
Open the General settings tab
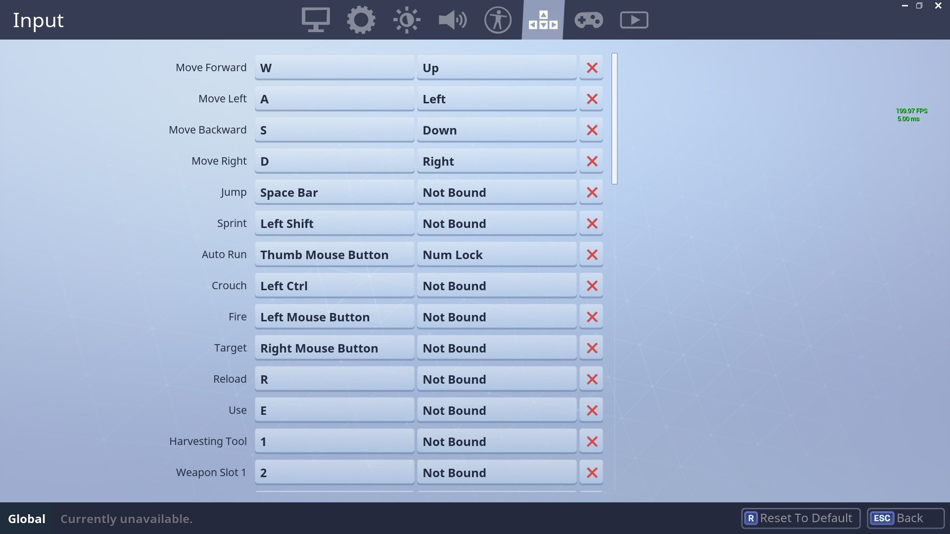pyautogui.click(x=361, y=20)
